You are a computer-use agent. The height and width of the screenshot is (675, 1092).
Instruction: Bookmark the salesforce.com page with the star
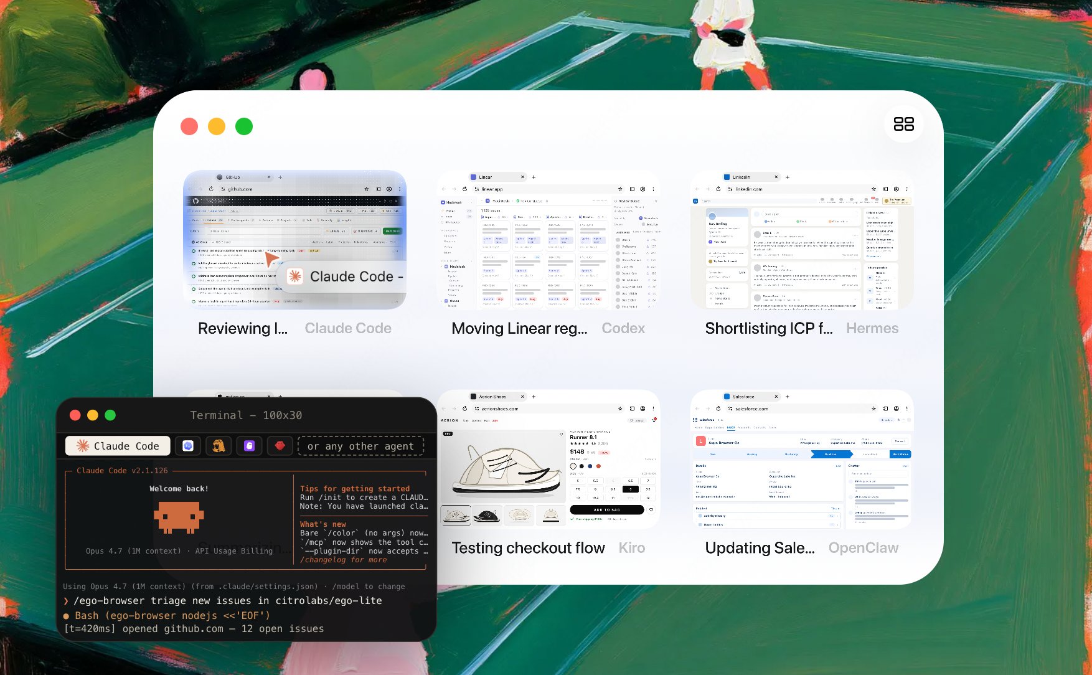[874, 408]
